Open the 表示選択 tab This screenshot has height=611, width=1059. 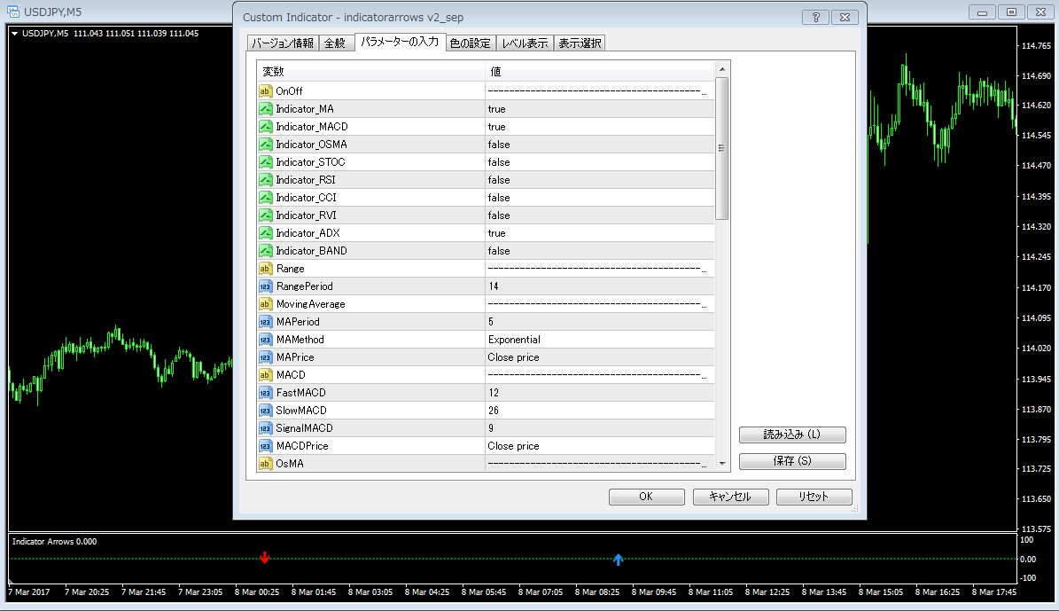580,43
